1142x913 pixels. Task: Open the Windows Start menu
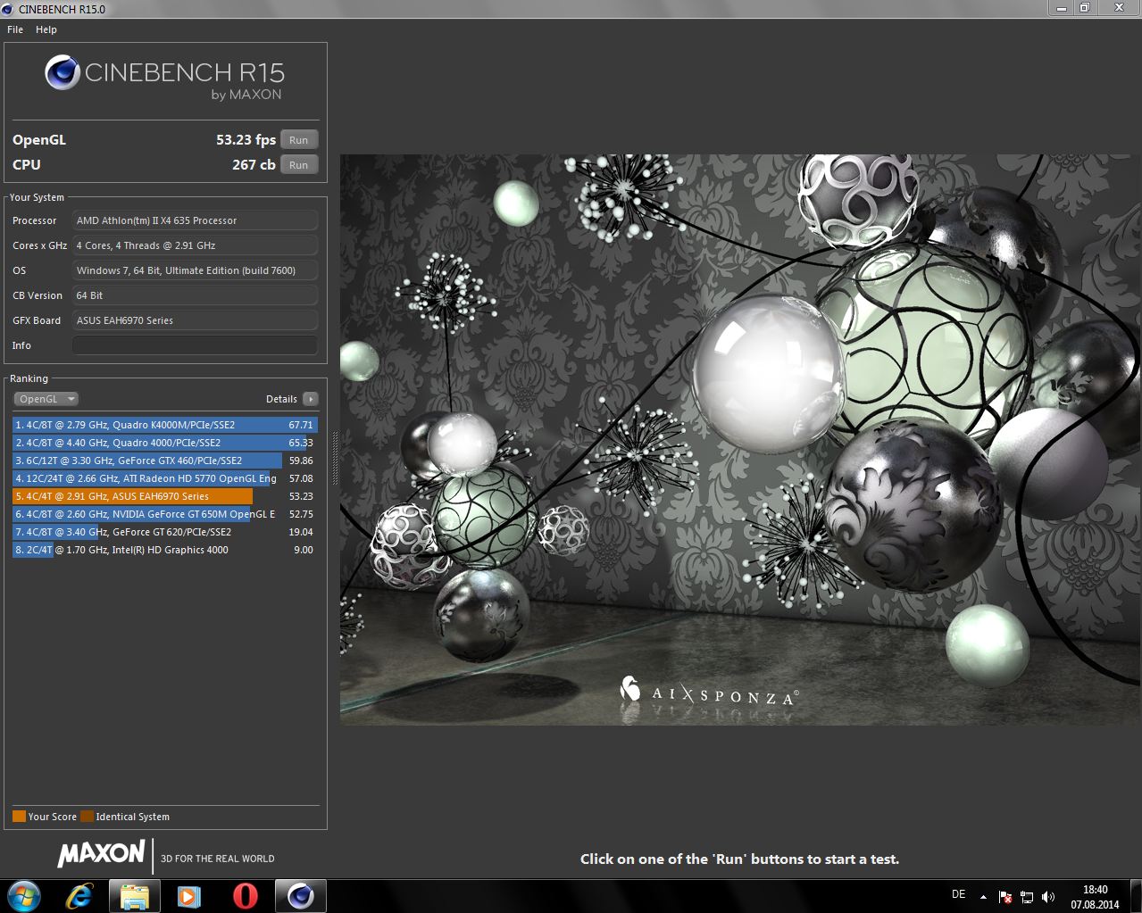coord(22,896)
